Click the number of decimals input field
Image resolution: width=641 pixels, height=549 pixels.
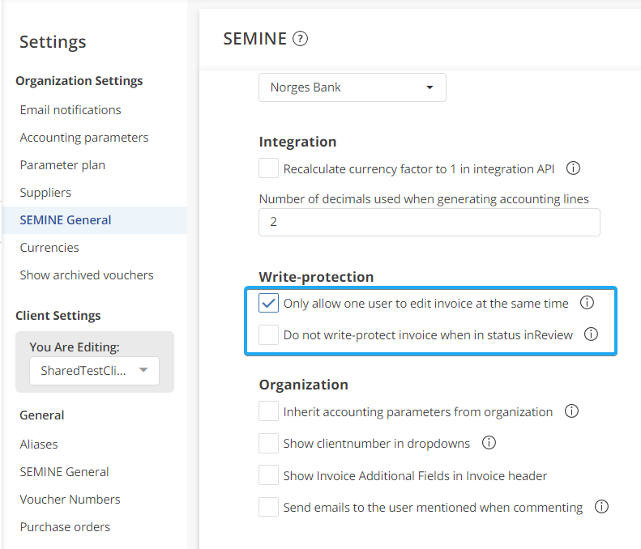(x=429, y=222)
